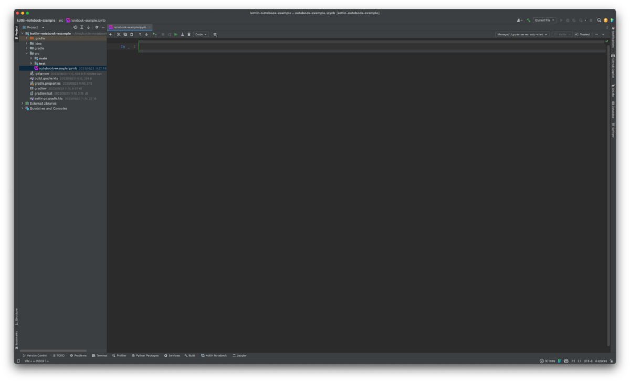The image size is (630, 382).
Task: Select build.gradle.kts in the Project tree
Action: coord(46,78)
